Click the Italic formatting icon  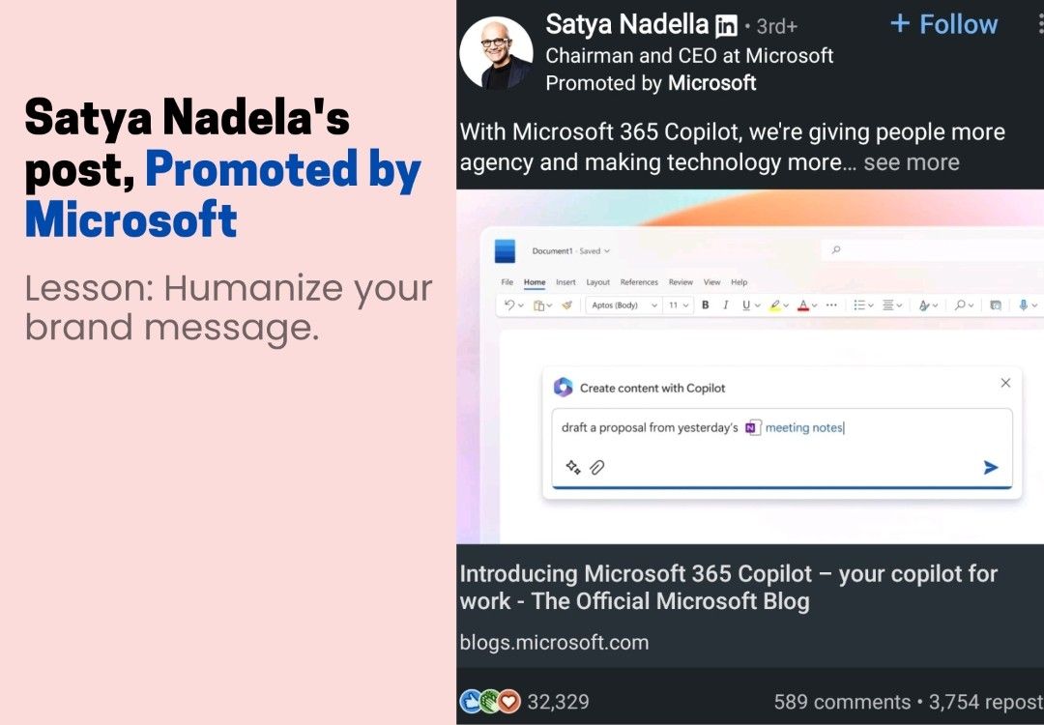coord(725,305)
